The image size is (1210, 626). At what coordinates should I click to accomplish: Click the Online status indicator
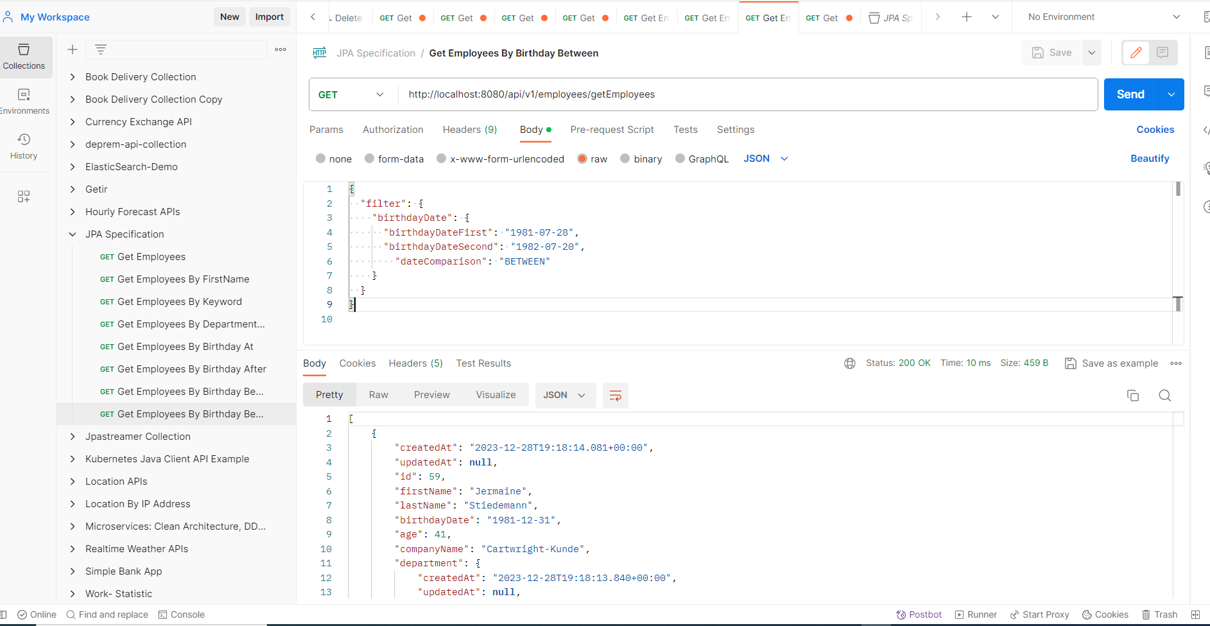coord(37,614)
